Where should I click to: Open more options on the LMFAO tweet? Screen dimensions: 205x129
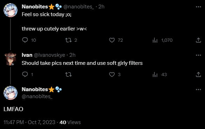point(198,90)
